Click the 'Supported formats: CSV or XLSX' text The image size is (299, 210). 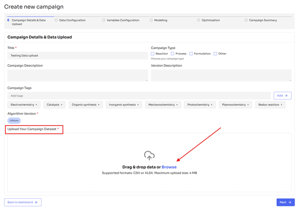pyautogui.click(x=127, y=173)
